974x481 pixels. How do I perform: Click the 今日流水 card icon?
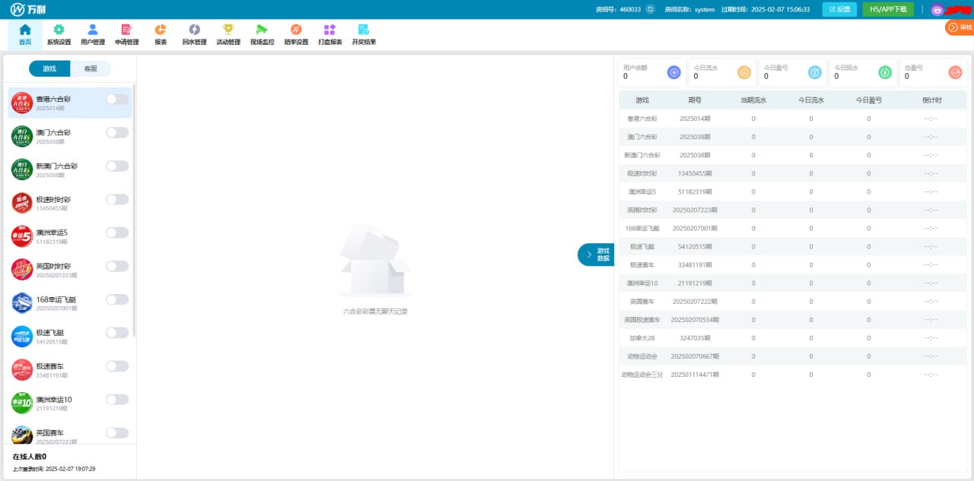point(744,72)
